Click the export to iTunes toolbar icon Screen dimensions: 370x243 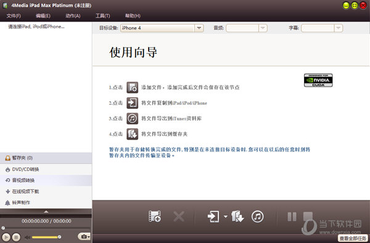tap(257, 217)
